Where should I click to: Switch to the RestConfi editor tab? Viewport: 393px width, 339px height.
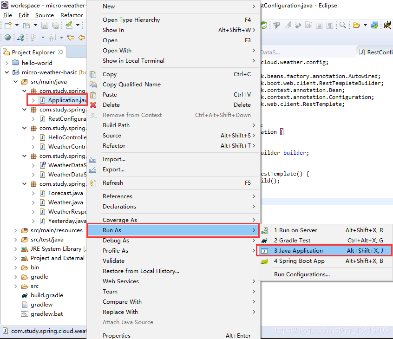pos(375,52)
